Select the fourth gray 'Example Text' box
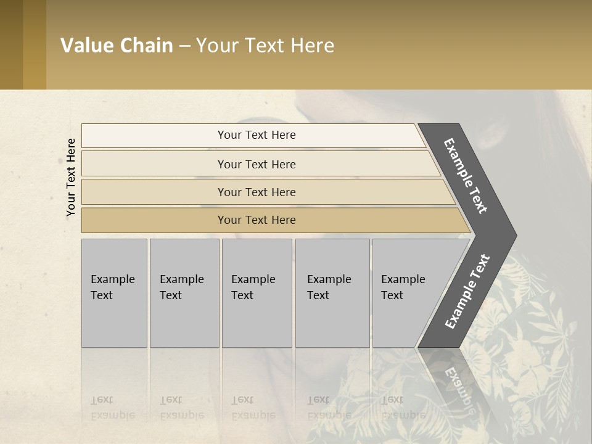Screen dimensions: 592x444 (332, 293)
